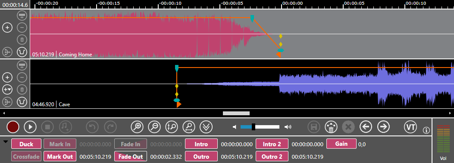Toggle the volume envelope icon on Coming Home track
The width and height of the screenshot is (454, 163).
22,52
